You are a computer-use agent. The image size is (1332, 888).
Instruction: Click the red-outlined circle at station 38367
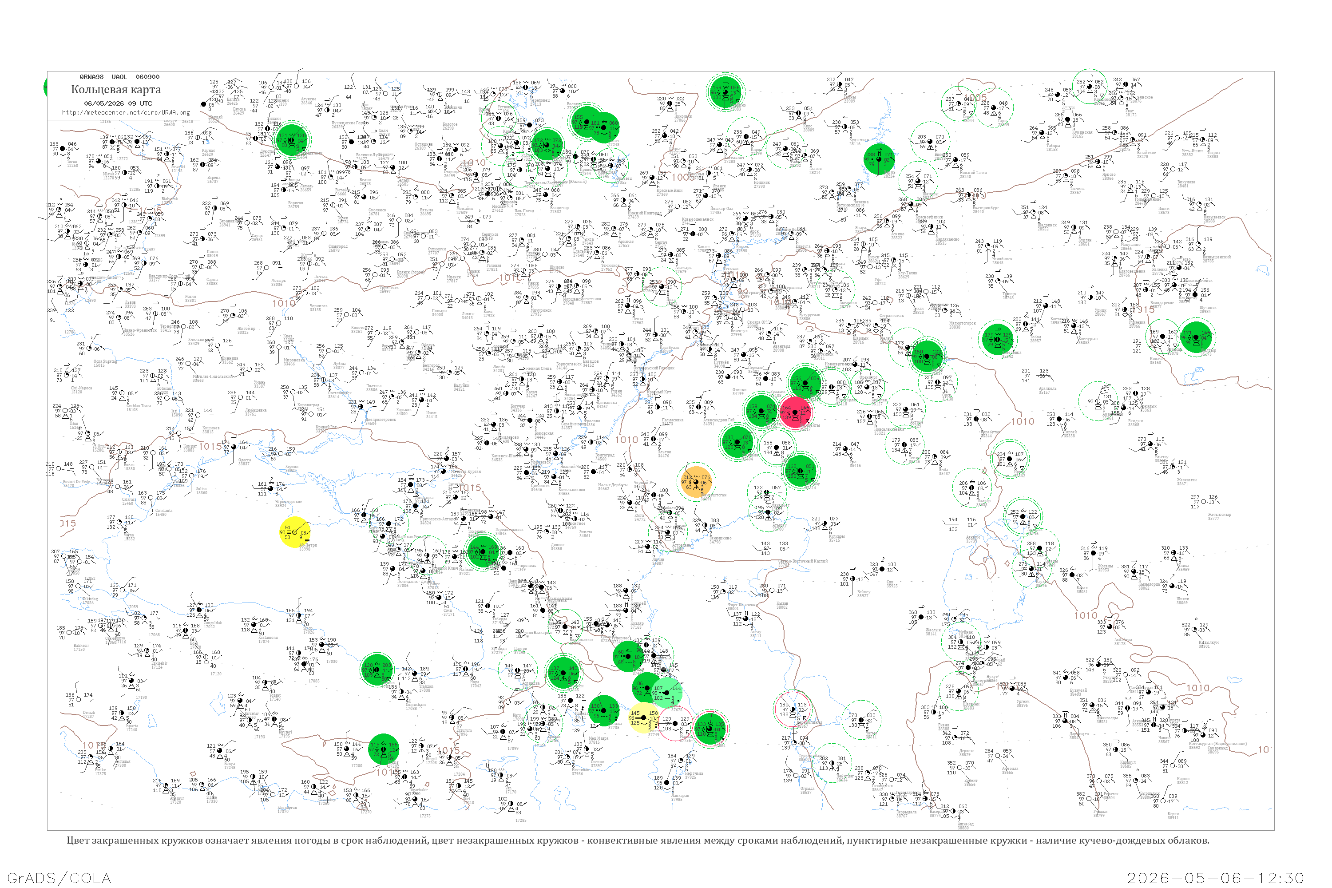[792, 709]
